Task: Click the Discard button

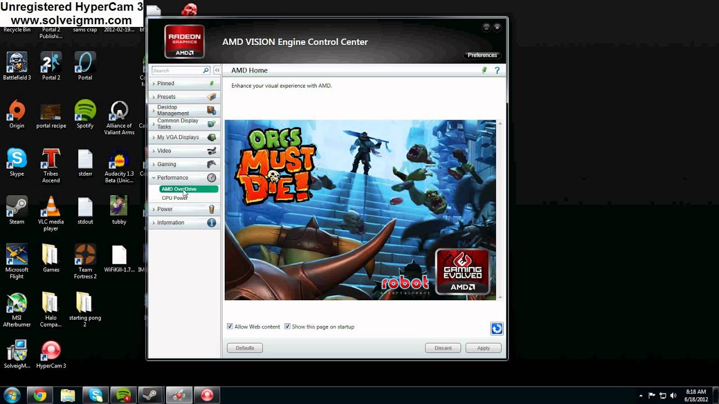Action: point(443,348)
